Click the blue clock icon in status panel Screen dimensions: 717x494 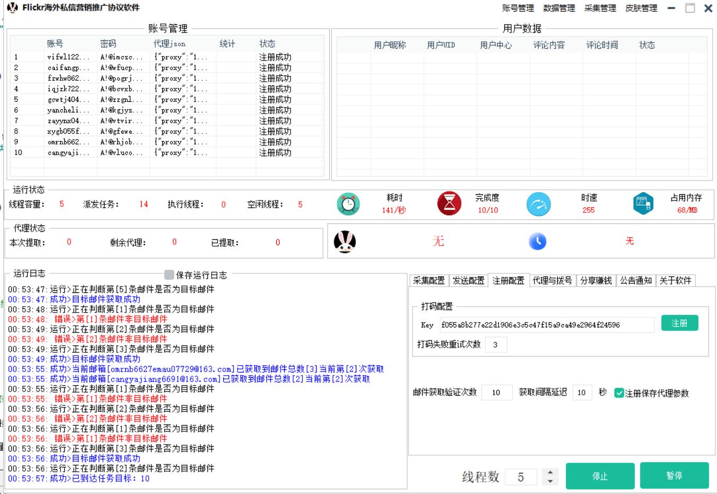tap(537, 241)
